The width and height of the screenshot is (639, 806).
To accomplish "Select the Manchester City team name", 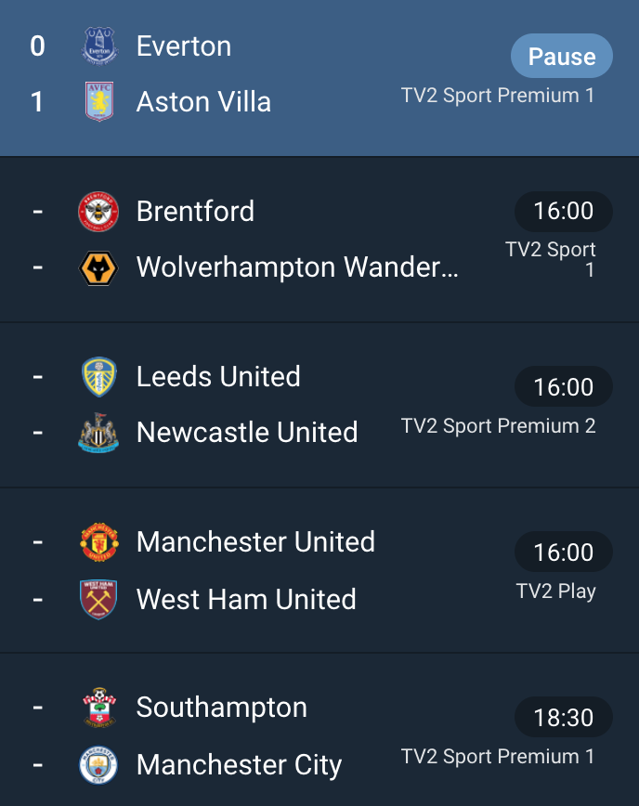I will [x=239, y=765].
